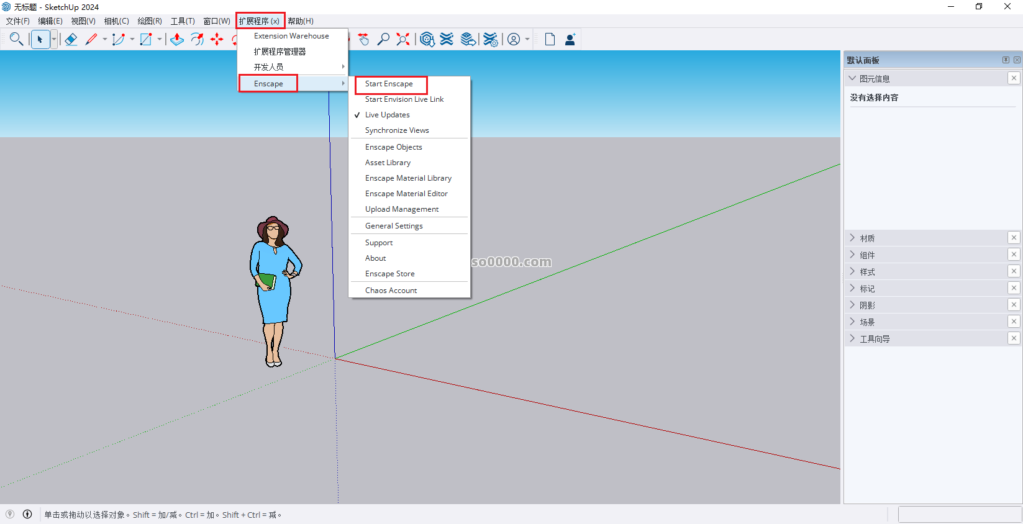The height and width of the screenshot is (524, 1023).
Task: Click the Zoom Extents tool
Action: [404, 39]
